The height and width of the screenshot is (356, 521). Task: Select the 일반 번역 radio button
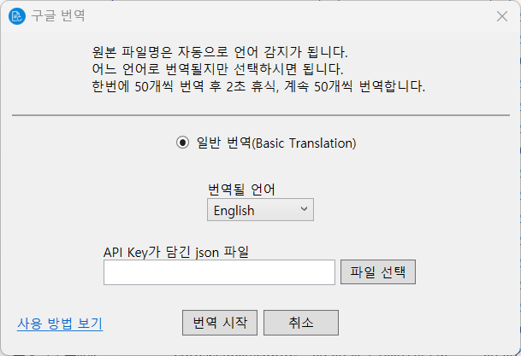(182, 143)
